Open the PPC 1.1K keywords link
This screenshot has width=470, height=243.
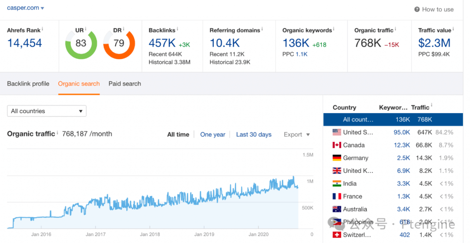(x=302, y=54)
